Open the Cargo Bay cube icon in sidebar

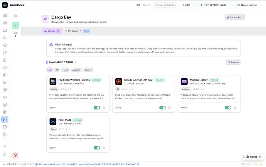coord(5,120)
